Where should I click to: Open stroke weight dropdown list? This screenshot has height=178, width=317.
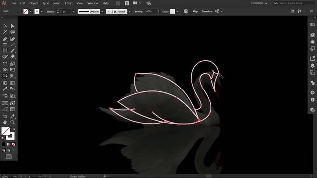[74, 11]
